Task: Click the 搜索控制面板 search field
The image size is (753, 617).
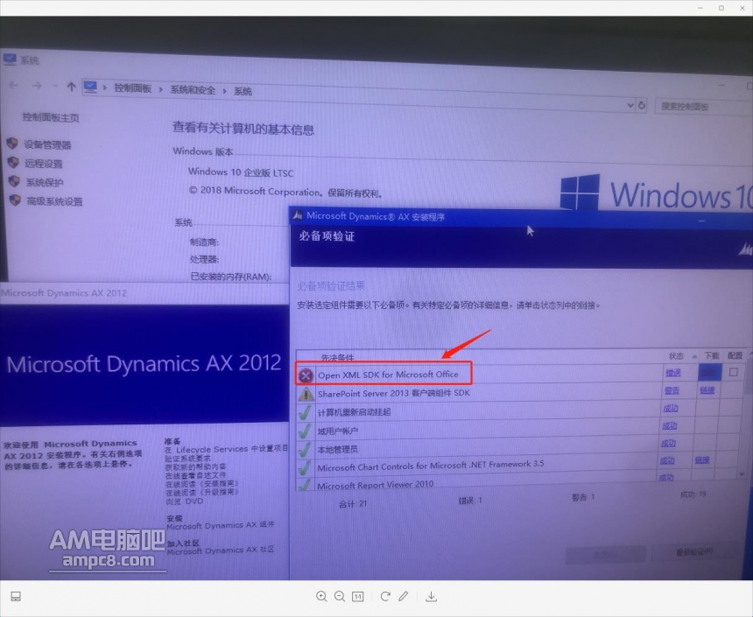Action: (x=702, y=107)
